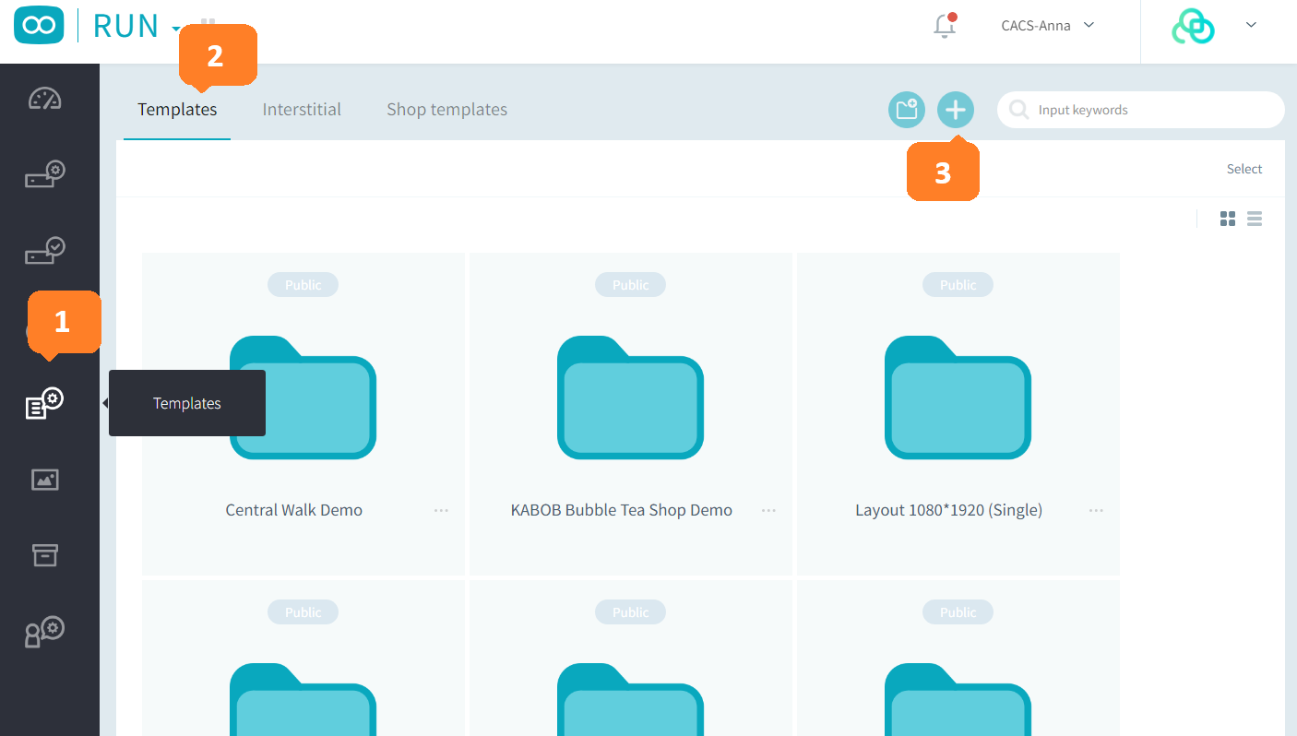Click the infinity logo at top left
This screenshot has width=1297, height=736.
39,25
